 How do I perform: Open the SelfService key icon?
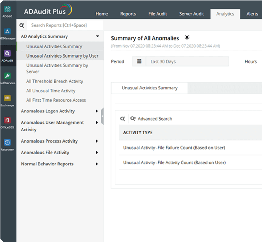(x=8, y=76)
